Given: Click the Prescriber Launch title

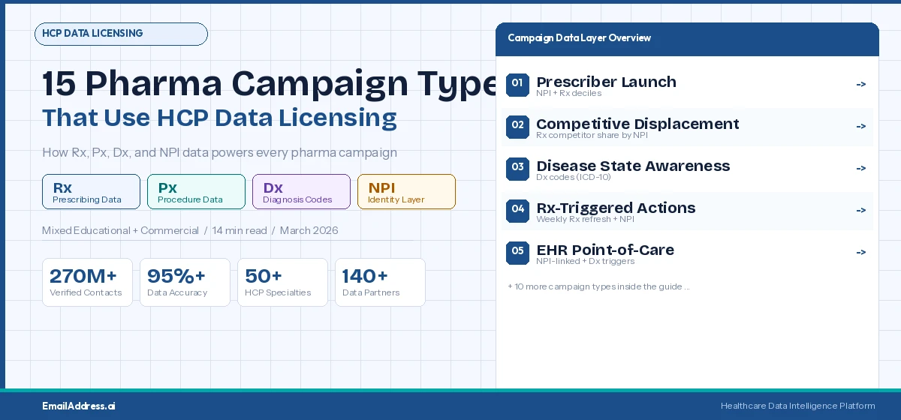Looking at the screenshot, I should tap(606, 82).
